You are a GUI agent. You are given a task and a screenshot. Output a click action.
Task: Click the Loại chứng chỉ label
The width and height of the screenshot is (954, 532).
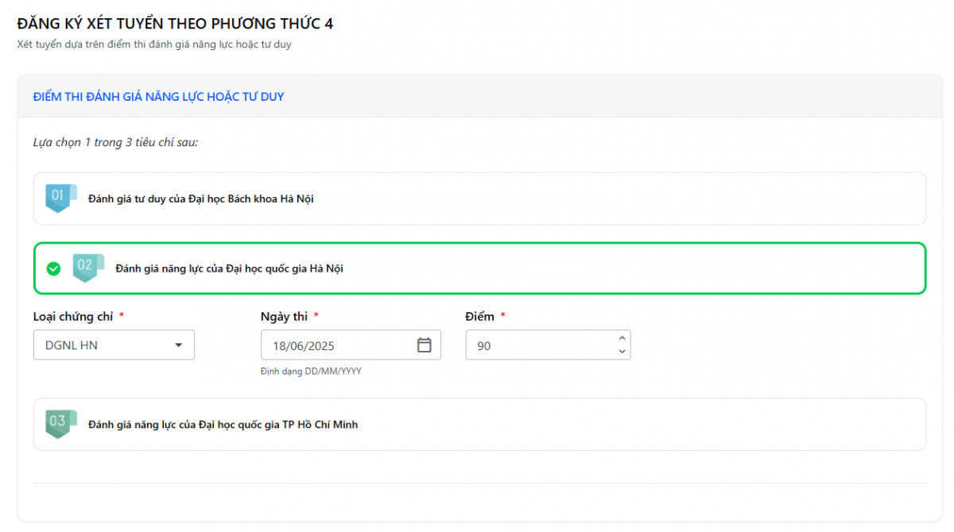tap(73, 316)
